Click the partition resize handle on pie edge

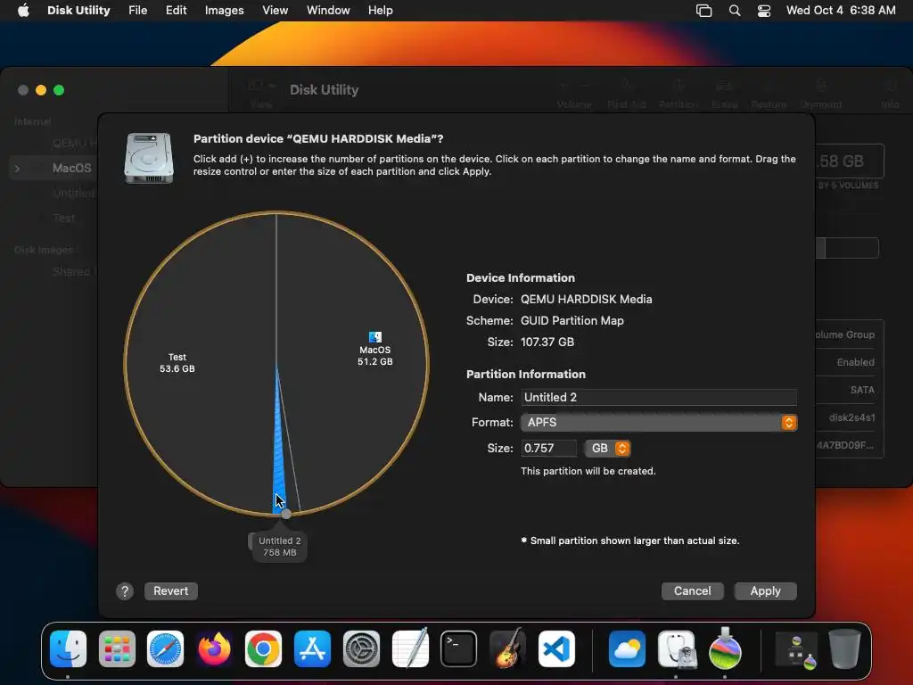tap(286, 514)
